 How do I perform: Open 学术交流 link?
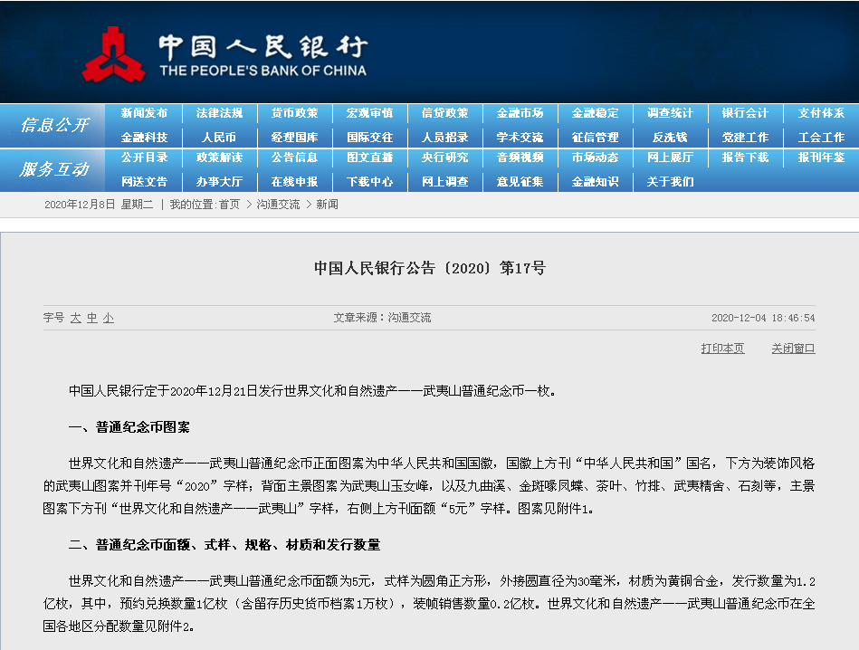[x=520, y=137]
